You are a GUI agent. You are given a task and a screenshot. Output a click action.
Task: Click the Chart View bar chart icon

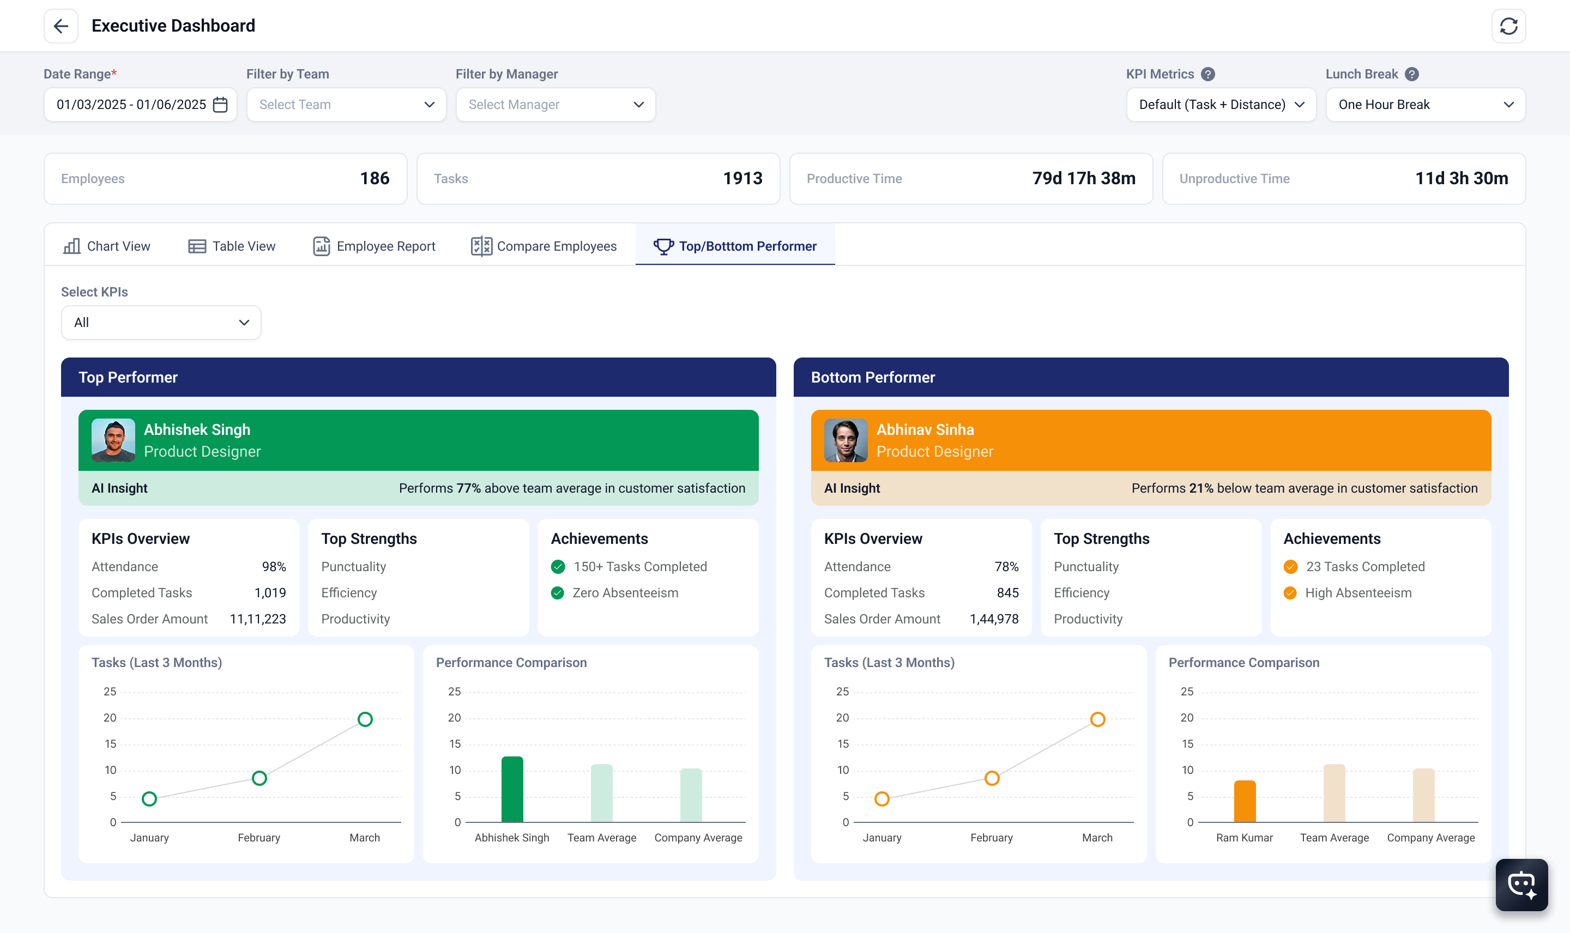click(71, 246)
